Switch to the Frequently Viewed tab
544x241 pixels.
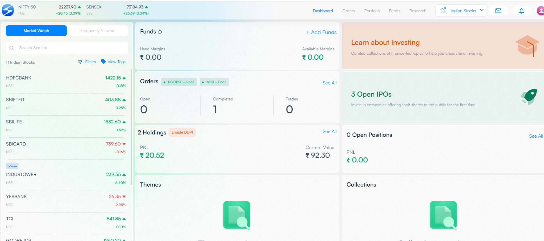pos(97,31)
